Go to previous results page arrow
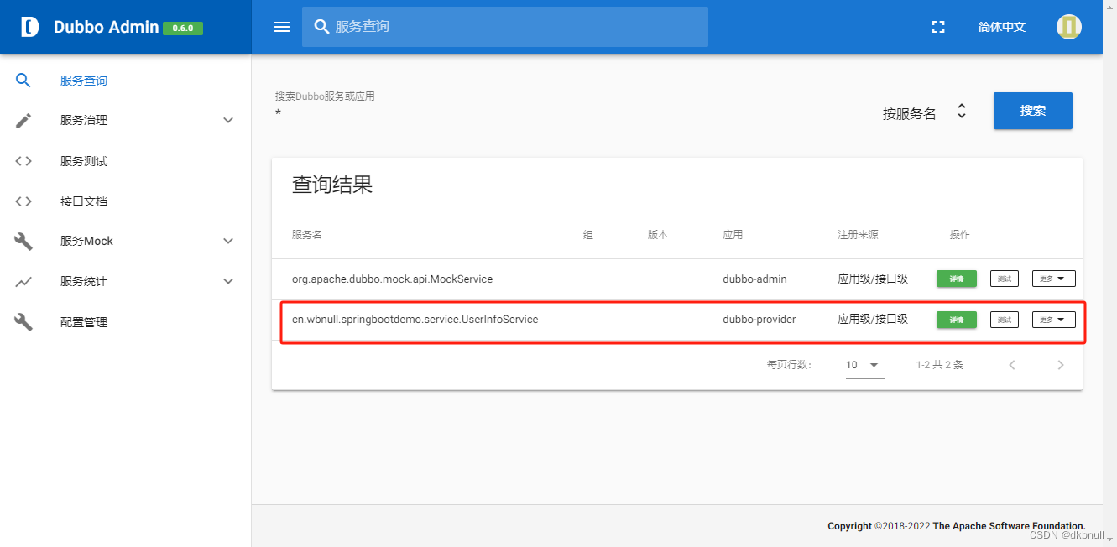The width and height of the screenshot is (1117, 547). 1012,365
